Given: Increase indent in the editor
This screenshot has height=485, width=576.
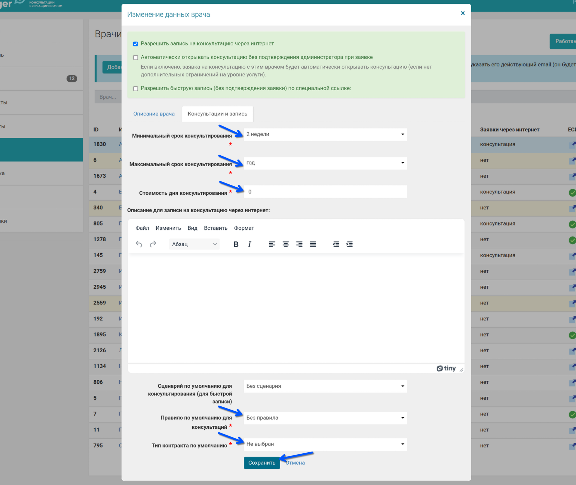Looking at the screenshot, I should coord(349,244).
